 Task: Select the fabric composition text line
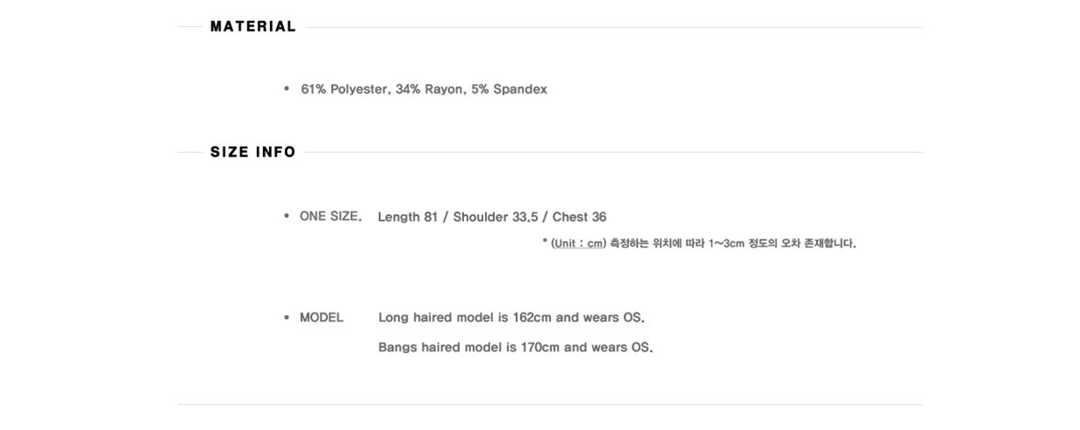[424, 89]
